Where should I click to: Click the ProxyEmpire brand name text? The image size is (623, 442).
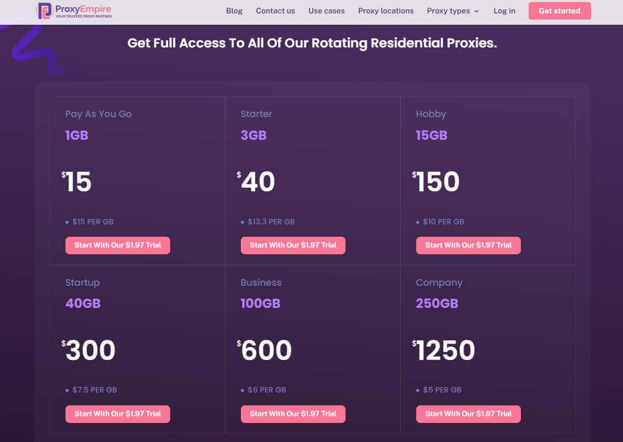(x=83, y=9)
